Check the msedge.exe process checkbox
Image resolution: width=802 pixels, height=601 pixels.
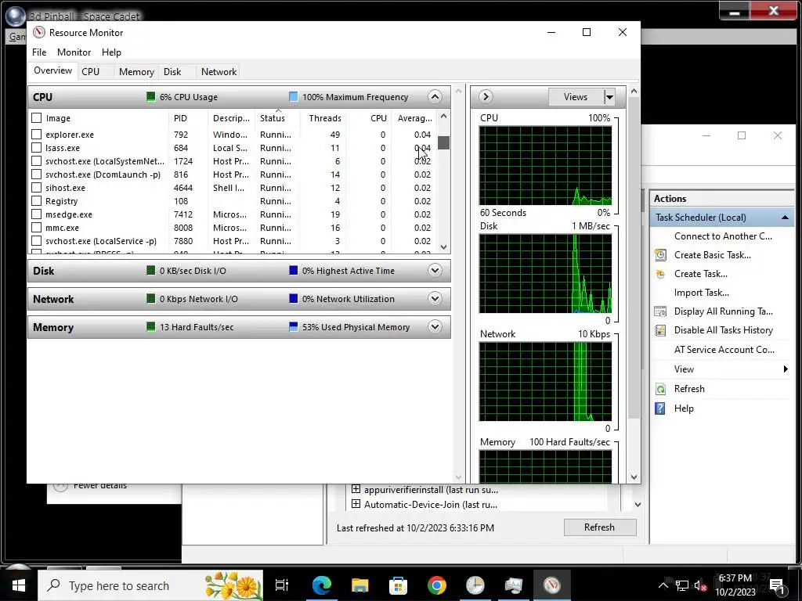click(36, 214)
